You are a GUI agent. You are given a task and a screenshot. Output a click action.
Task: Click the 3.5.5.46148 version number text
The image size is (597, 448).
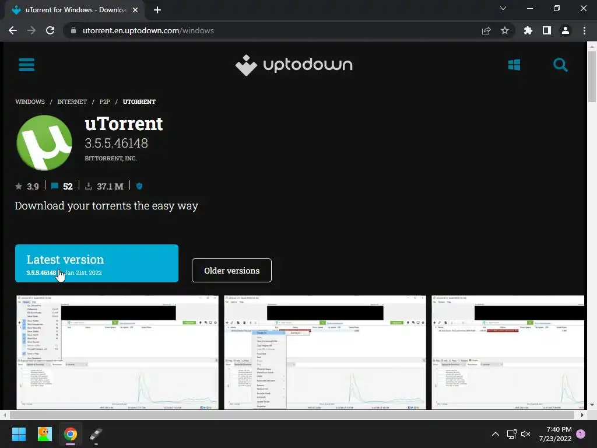(x=116, y=143)
